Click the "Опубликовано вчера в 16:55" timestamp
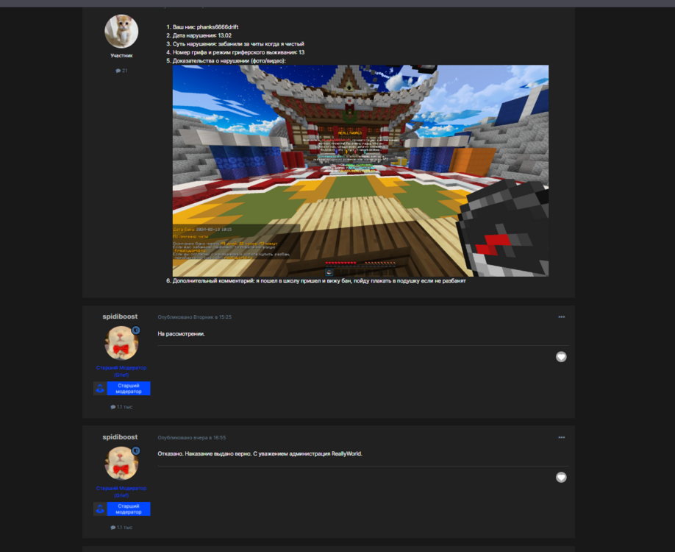 192,437
